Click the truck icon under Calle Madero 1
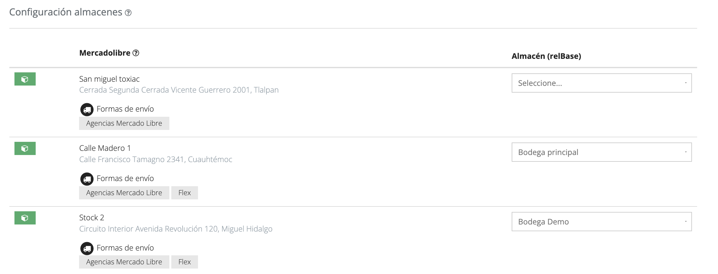The image size is (718, 274). [87, 179]
